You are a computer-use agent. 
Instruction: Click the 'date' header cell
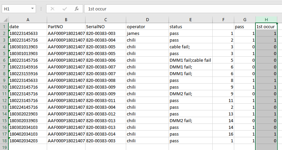coord(28,27)
